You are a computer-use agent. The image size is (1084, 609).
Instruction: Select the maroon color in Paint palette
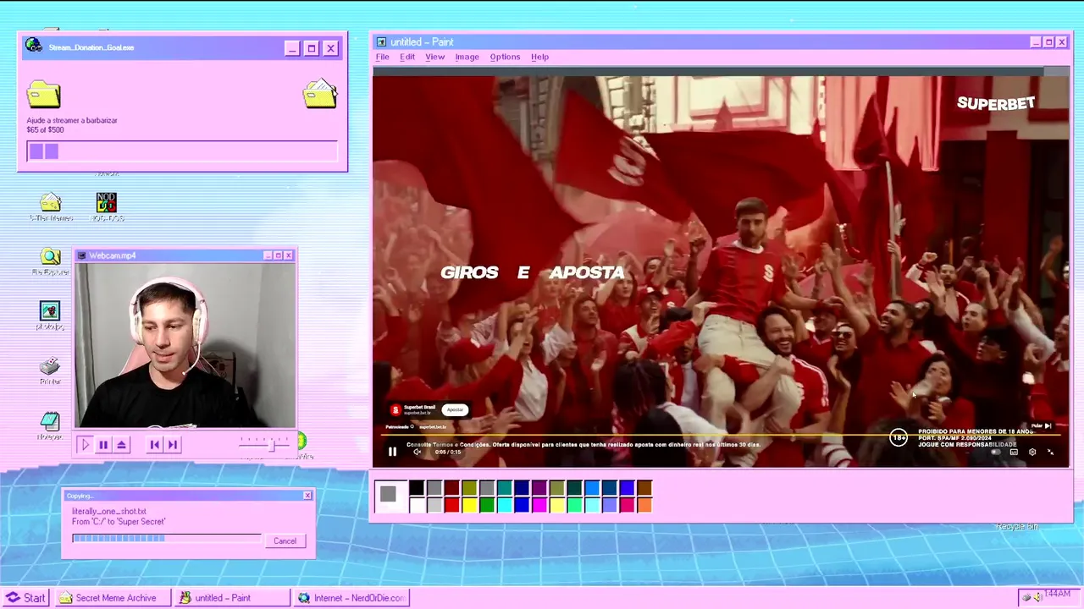pyautogui.click(x=451, y=488)
